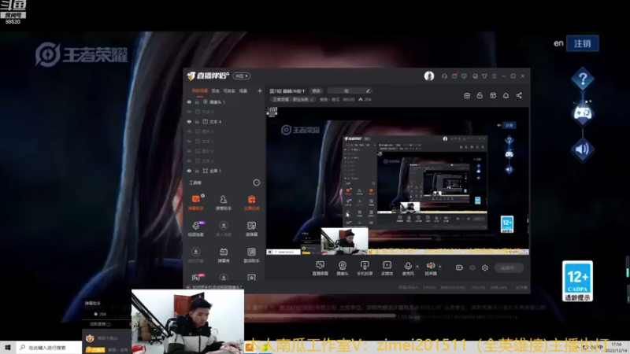This screenshot has width=630, height=354.
Task: Open the notification bell icon
Action: tap(506, 95)
